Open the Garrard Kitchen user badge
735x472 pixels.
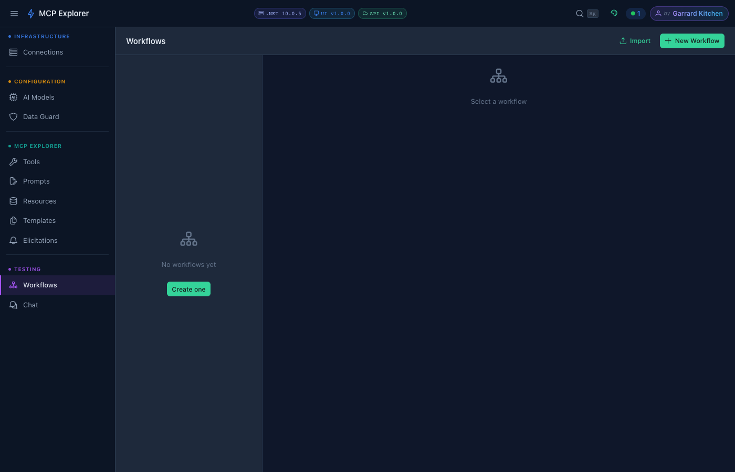tap(689, 13)
